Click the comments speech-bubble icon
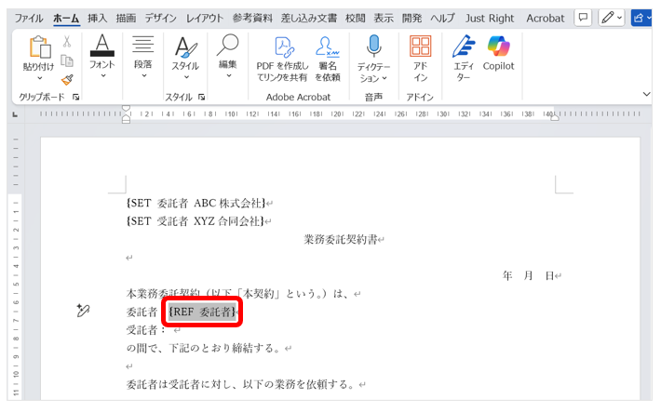Viewport: 661px width, 412px height. click(583, 18)
